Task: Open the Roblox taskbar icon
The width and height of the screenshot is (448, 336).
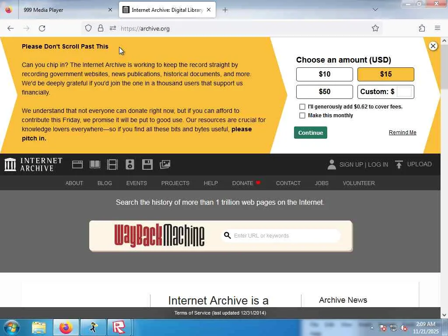Action: pos(119,327)
